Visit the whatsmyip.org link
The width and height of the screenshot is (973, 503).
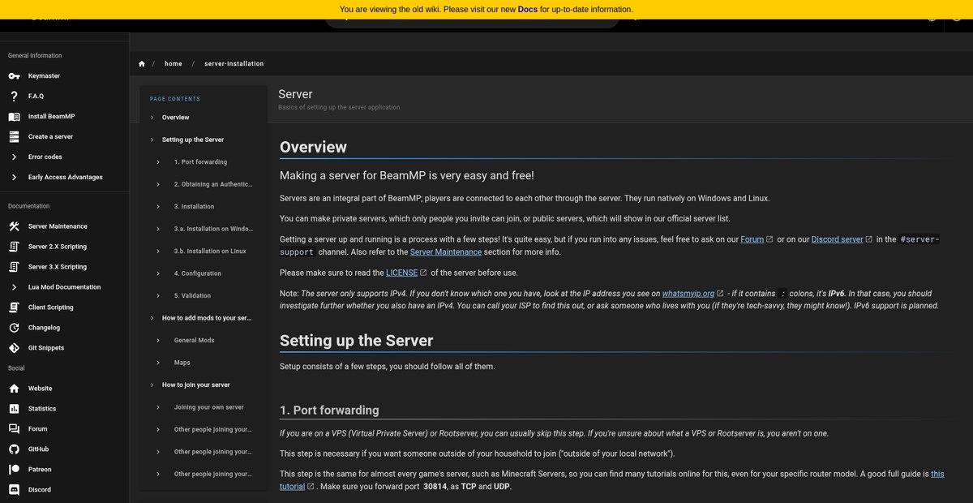[688, 294]
